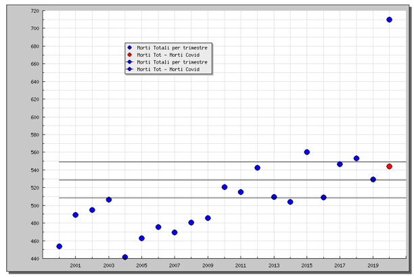
Task: Click the data point above 2009
Action: click(208, 218)
